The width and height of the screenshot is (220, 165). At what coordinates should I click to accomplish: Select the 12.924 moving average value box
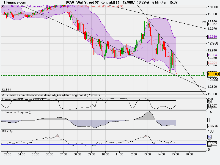[212, 63]
